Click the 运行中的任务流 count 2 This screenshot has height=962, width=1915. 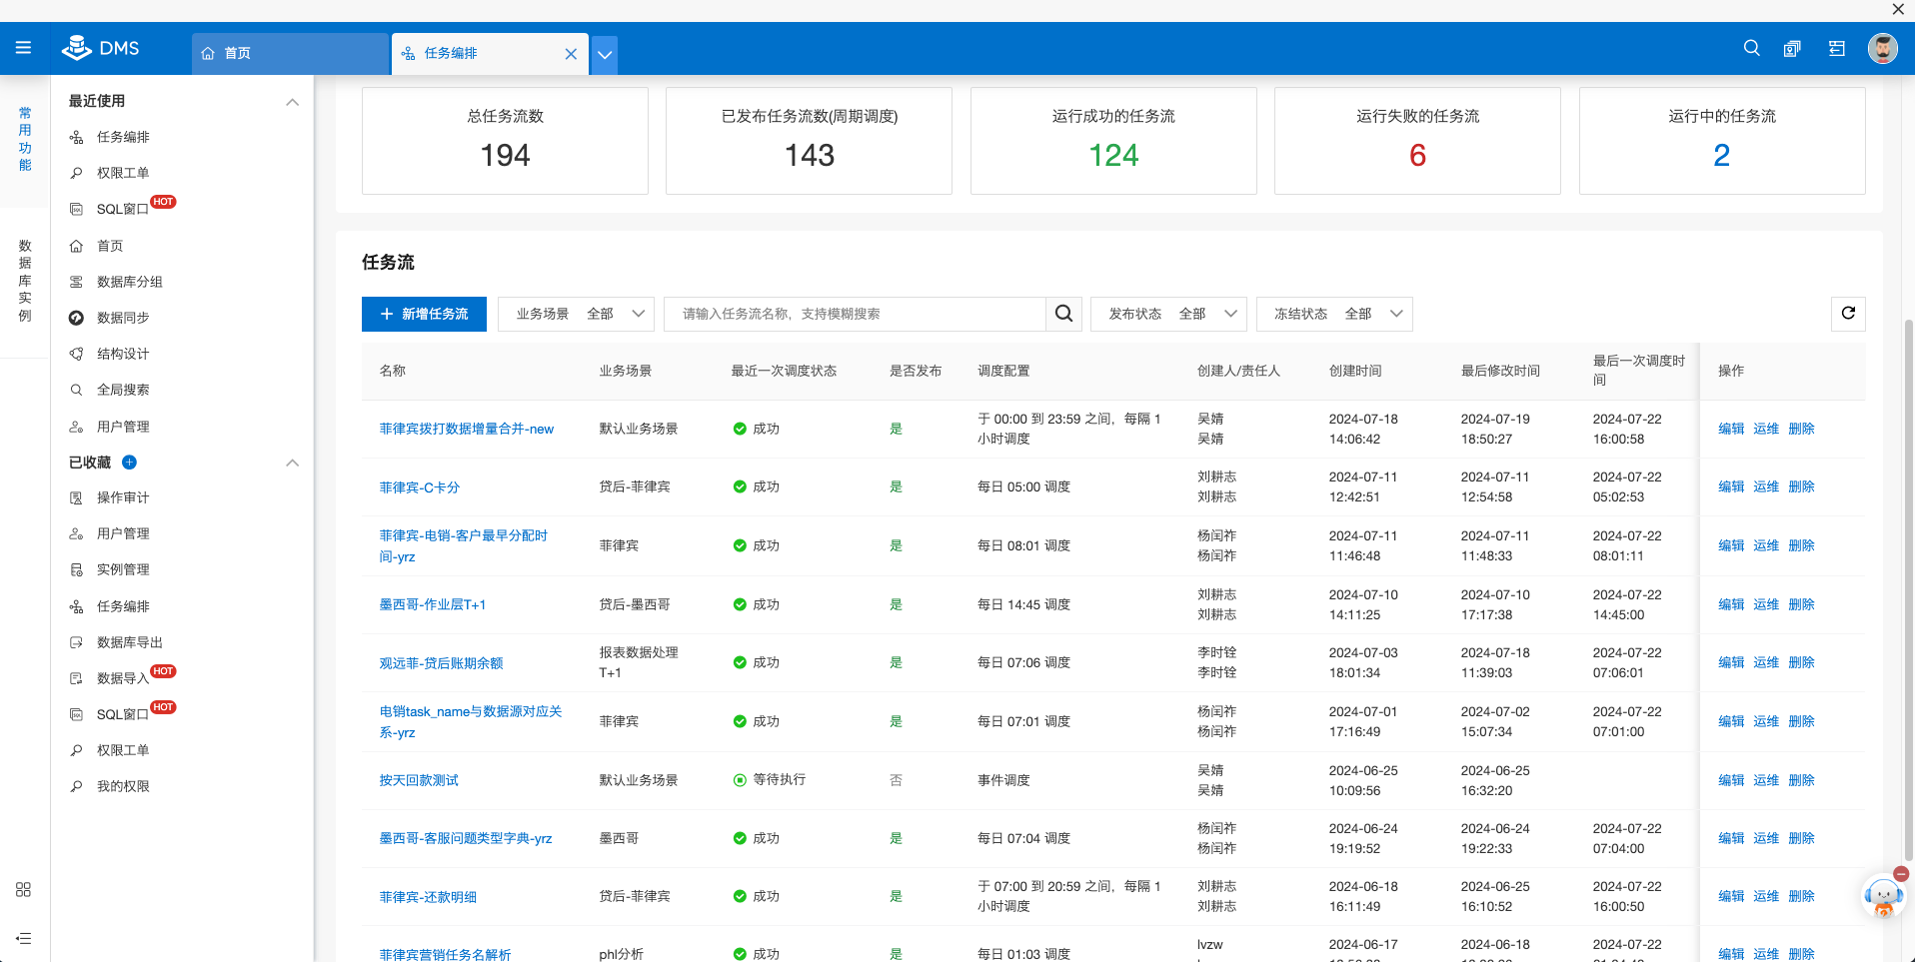[x=1721, y=156]
